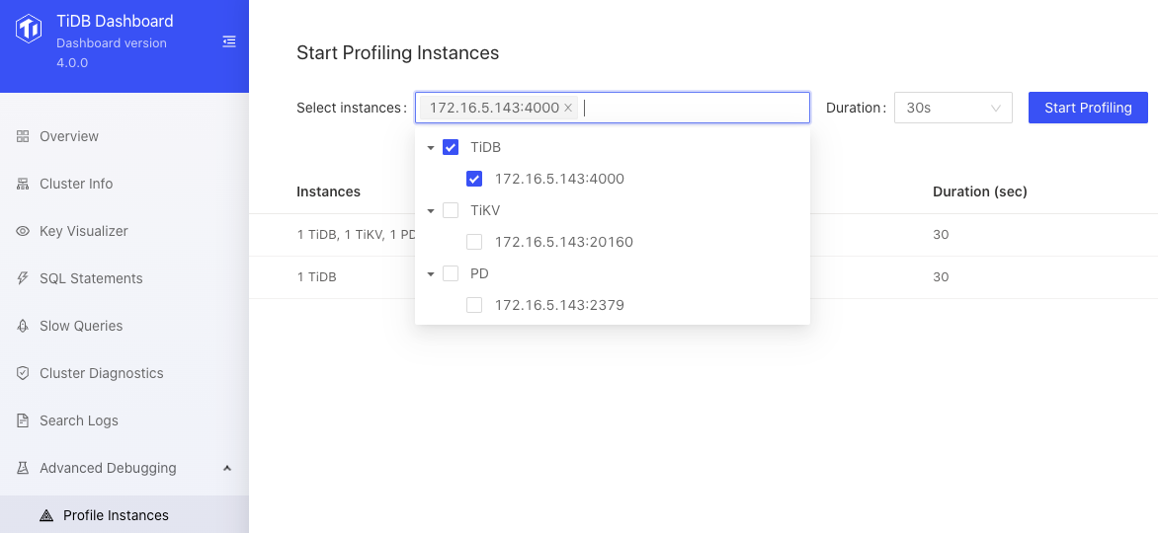Open the Duration 30s dropdown

coord(952,108)
